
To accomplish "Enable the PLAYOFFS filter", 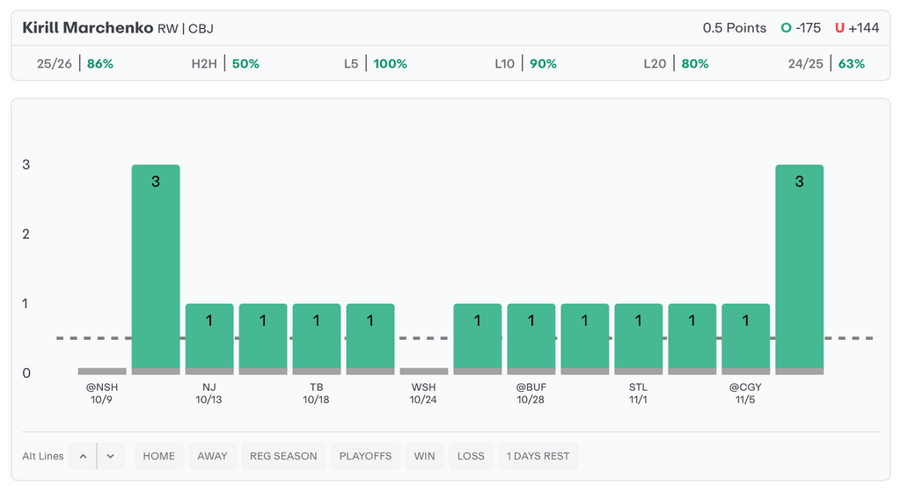I will pos(364,456).
